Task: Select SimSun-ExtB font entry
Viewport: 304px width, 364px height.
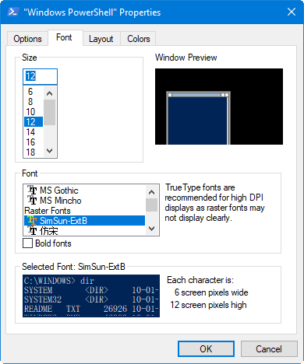Action: pyautogui.click(x=84, y=221)
